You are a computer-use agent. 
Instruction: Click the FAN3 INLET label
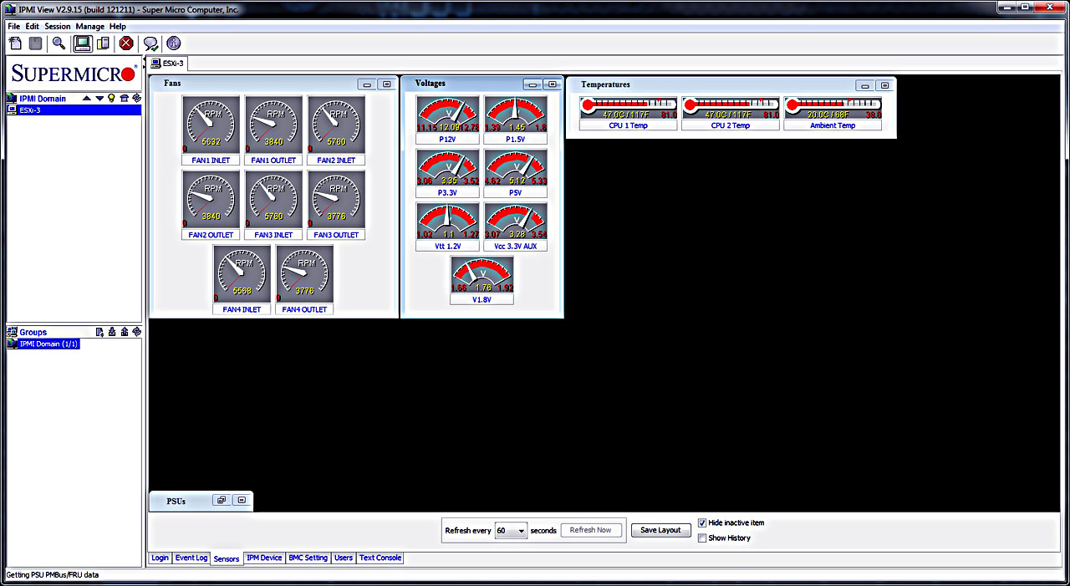(x=273, y=235)
